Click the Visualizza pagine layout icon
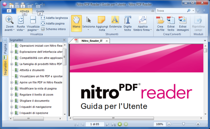Screen dimensions: 210x129 pyautogui.click(x=33, y=20)
